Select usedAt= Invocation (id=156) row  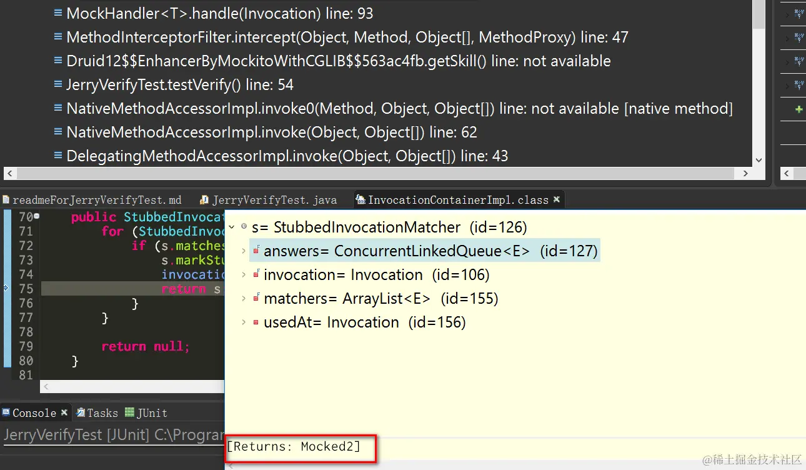coord(365,322)
